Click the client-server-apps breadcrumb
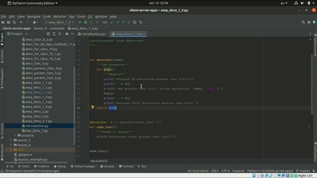The height and width of the screenshot is (178, 317). click(x=16, y=29)
